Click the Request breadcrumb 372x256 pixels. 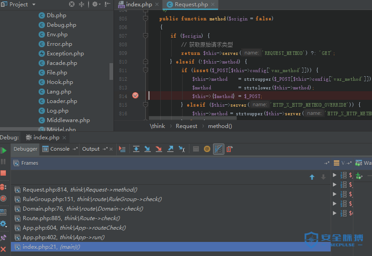coord(187,126)
